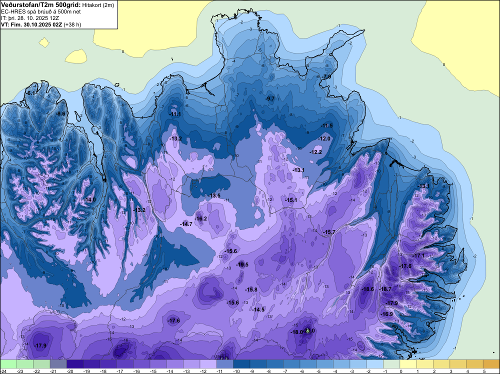Select the -21 gray legend swatch
The image size is (500, 374).
tap(58, 364)
